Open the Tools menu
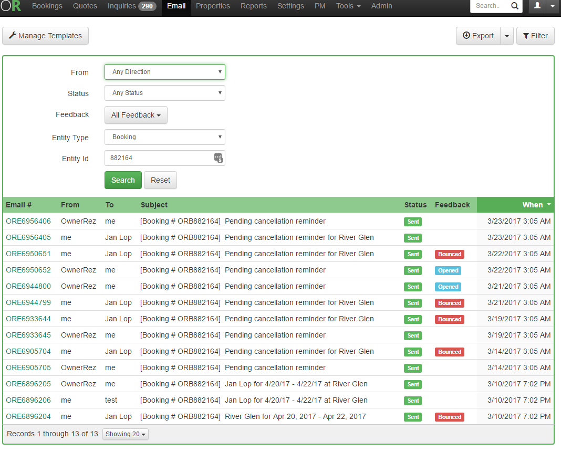This screenshot has height=452, width=561. point(348,6)
